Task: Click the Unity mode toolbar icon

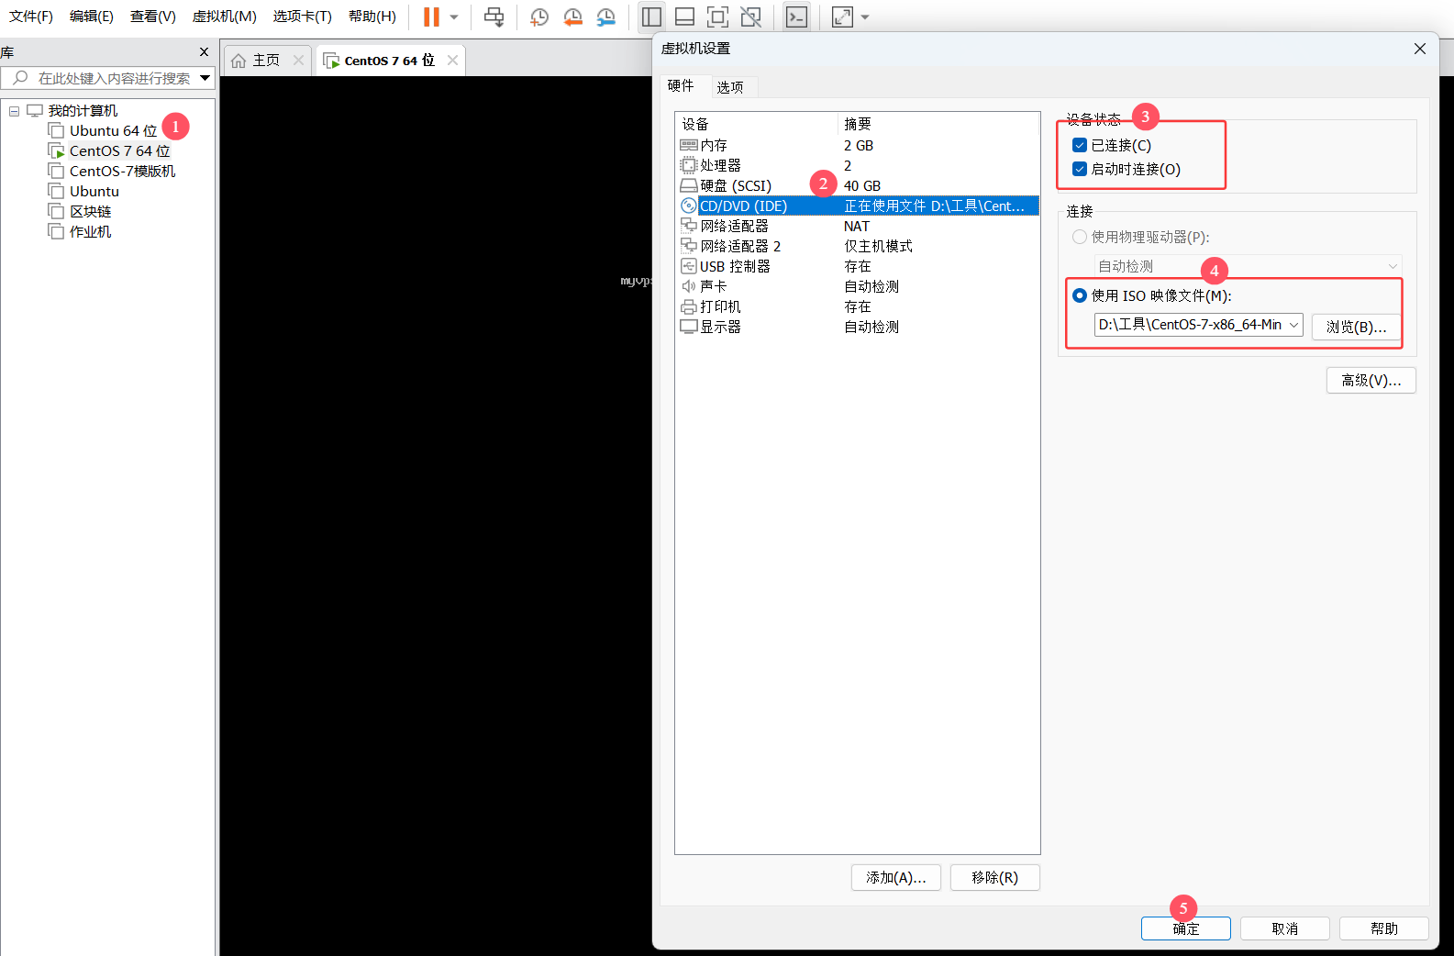Action: 750,17
